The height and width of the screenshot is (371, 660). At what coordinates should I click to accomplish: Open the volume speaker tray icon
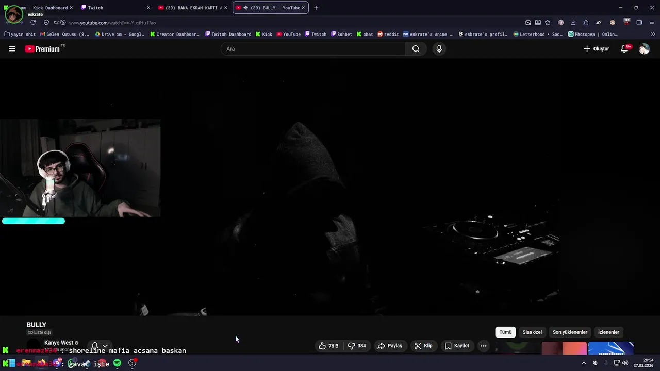625,363
